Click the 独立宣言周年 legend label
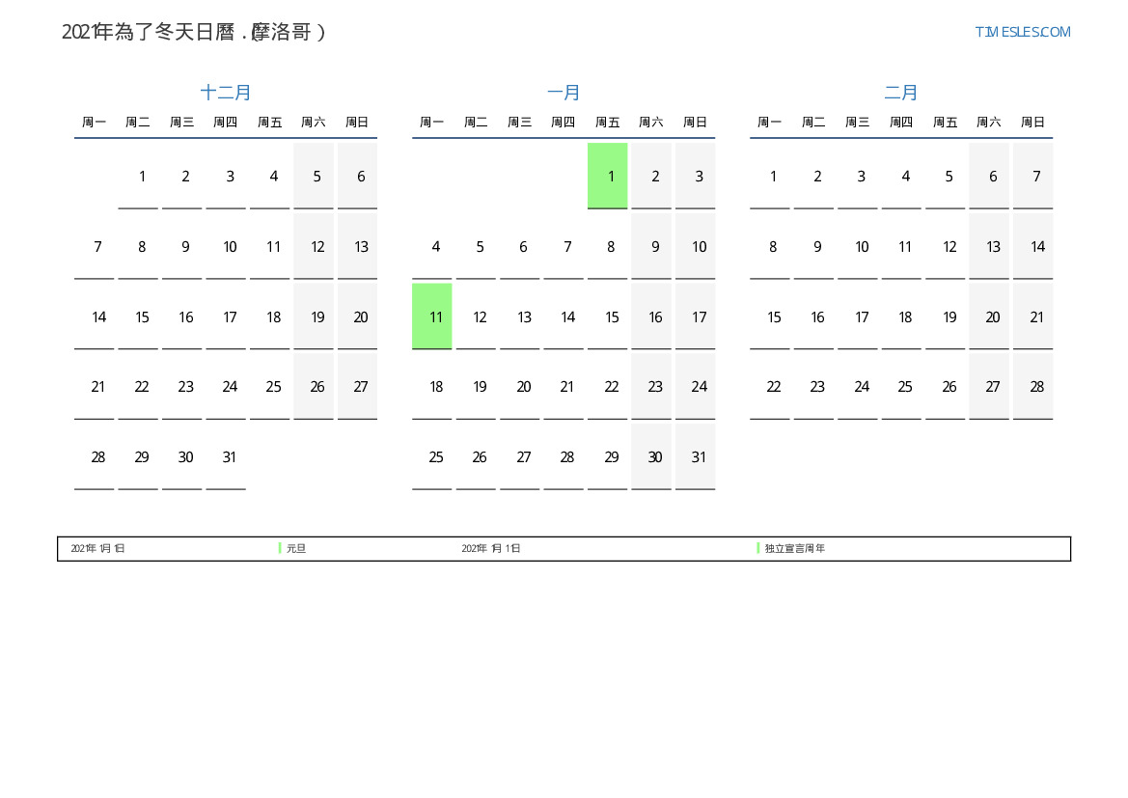The height and width of the screenshot is (798, 1128). click(x=794, y=548)
